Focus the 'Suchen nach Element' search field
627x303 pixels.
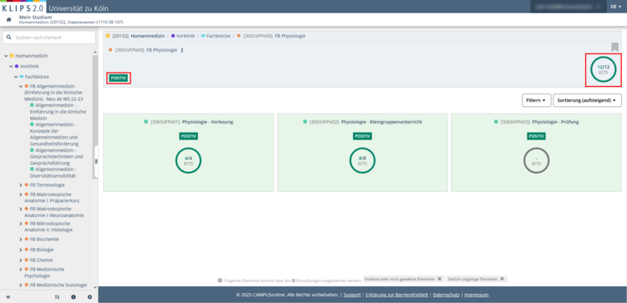[x=48, y=38]
